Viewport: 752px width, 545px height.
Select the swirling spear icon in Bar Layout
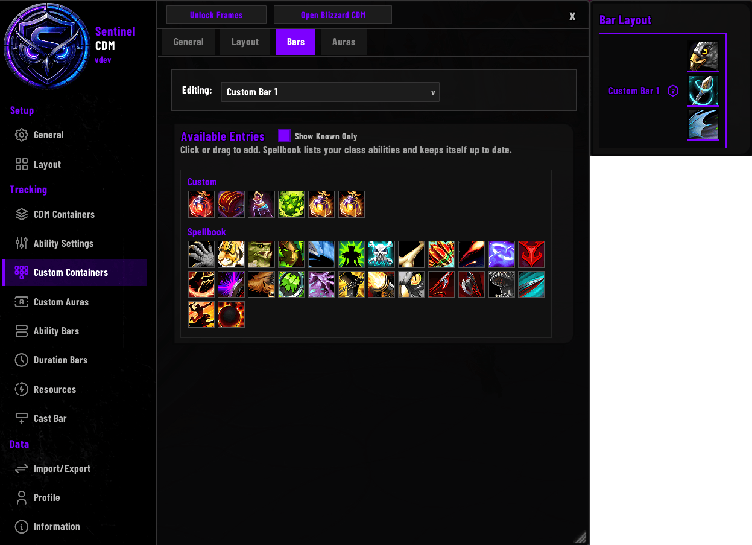pyautogui.click(x=703, y=91)
